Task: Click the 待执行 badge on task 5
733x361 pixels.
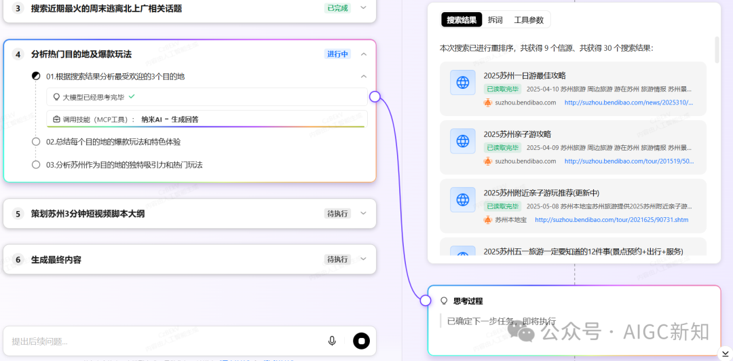Action: click(337, 214)
